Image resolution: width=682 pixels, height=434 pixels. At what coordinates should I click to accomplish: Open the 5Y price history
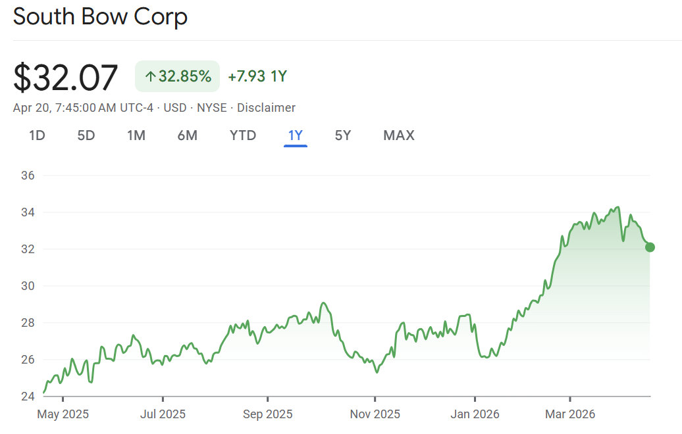point(343,135)
